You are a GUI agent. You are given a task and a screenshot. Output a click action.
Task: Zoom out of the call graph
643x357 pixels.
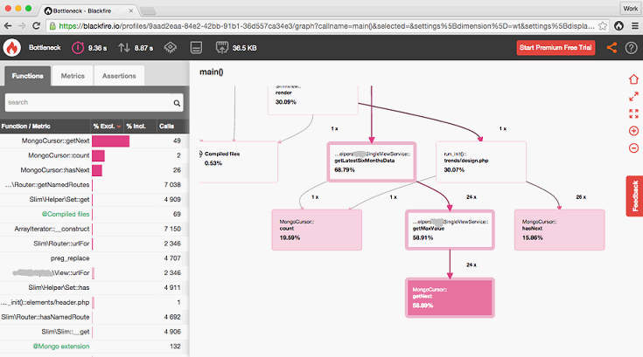pyautogui.click(x=633, y=148)
